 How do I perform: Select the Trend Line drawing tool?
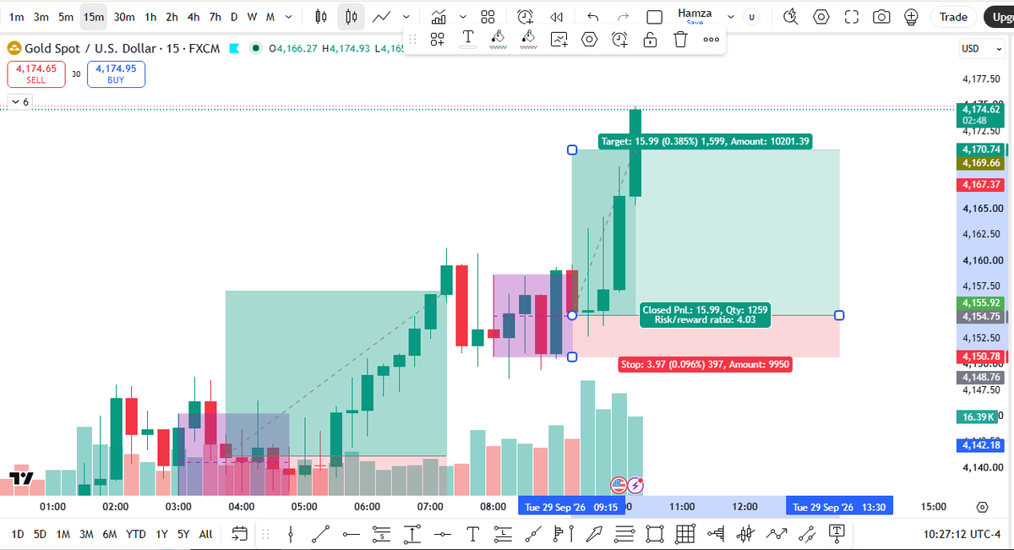[x=321, y=533]
